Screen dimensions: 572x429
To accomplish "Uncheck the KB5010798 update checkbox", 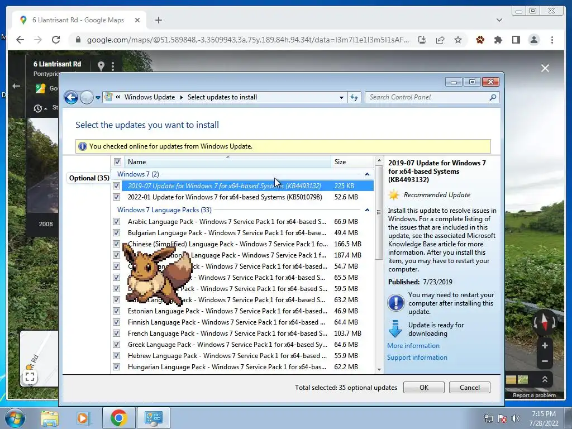I will pyautogui.click(x=116, y=197).
